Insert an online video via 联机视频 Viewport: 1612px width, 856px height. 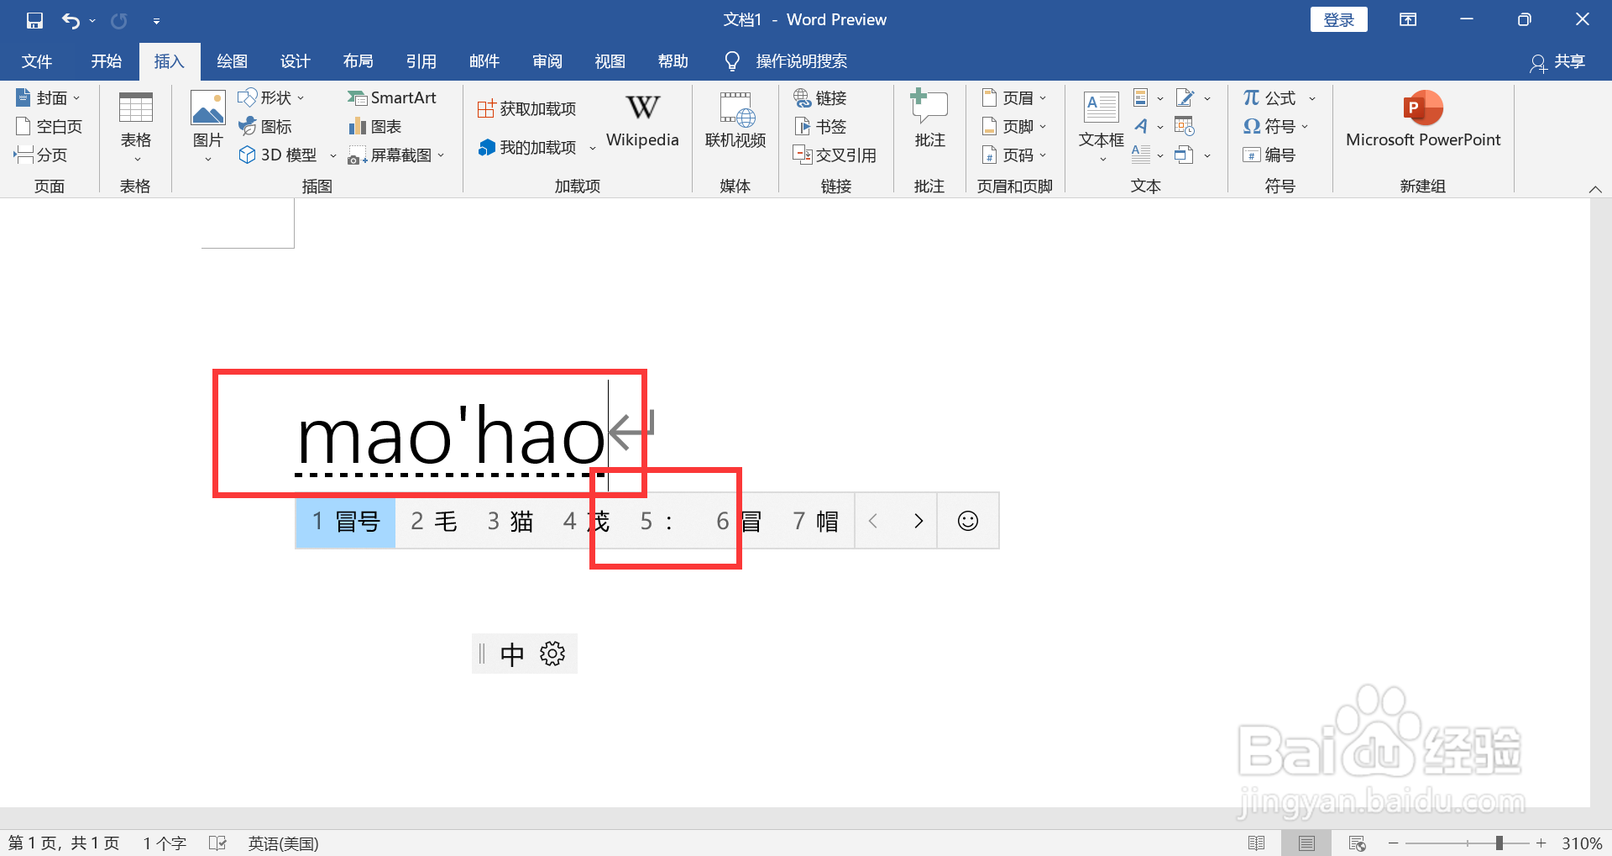[735, 122]
